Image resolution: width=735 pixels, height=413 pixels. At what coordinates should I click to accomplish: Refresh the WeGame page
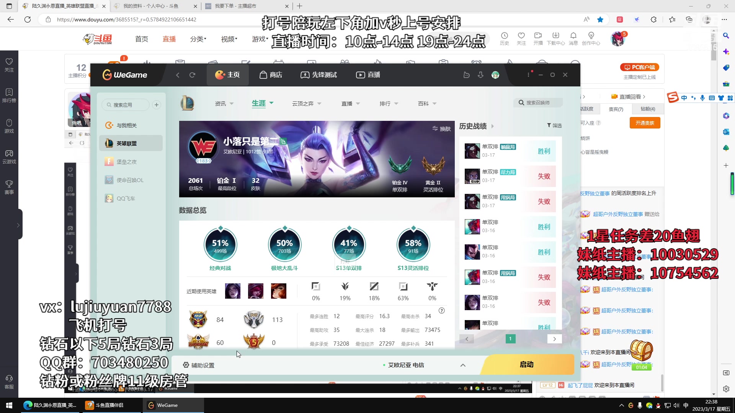pyautogui.click(x=192, y=75)
